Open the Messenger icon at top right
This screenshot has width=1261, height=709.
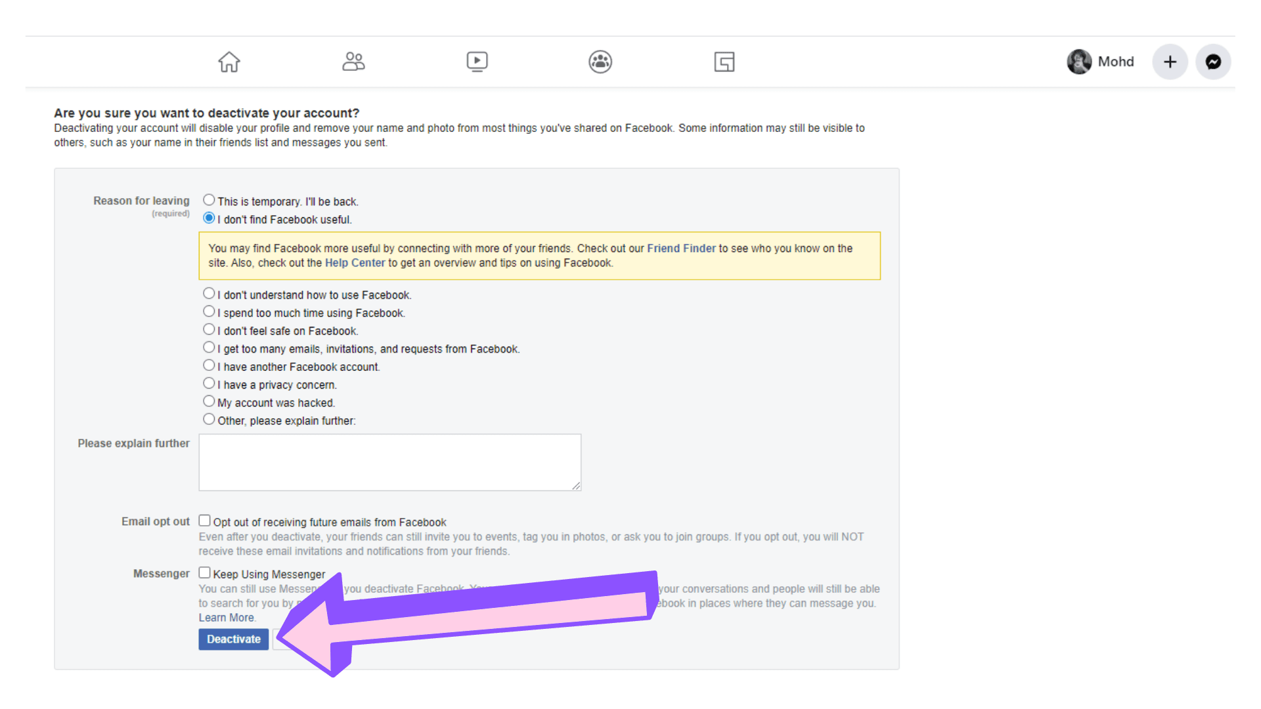tap(1213, 62)
